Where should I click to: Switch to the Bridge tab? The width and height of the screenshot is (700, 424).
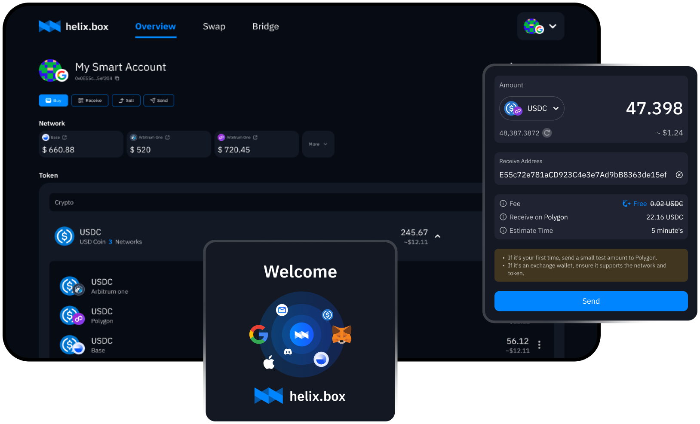pos(265,26)
